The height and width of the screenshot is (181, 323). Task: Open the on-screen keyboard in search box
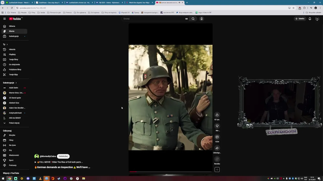tap(186, 19)
